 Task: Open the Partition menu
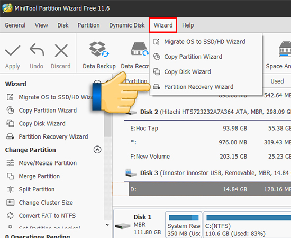(88, 25)
